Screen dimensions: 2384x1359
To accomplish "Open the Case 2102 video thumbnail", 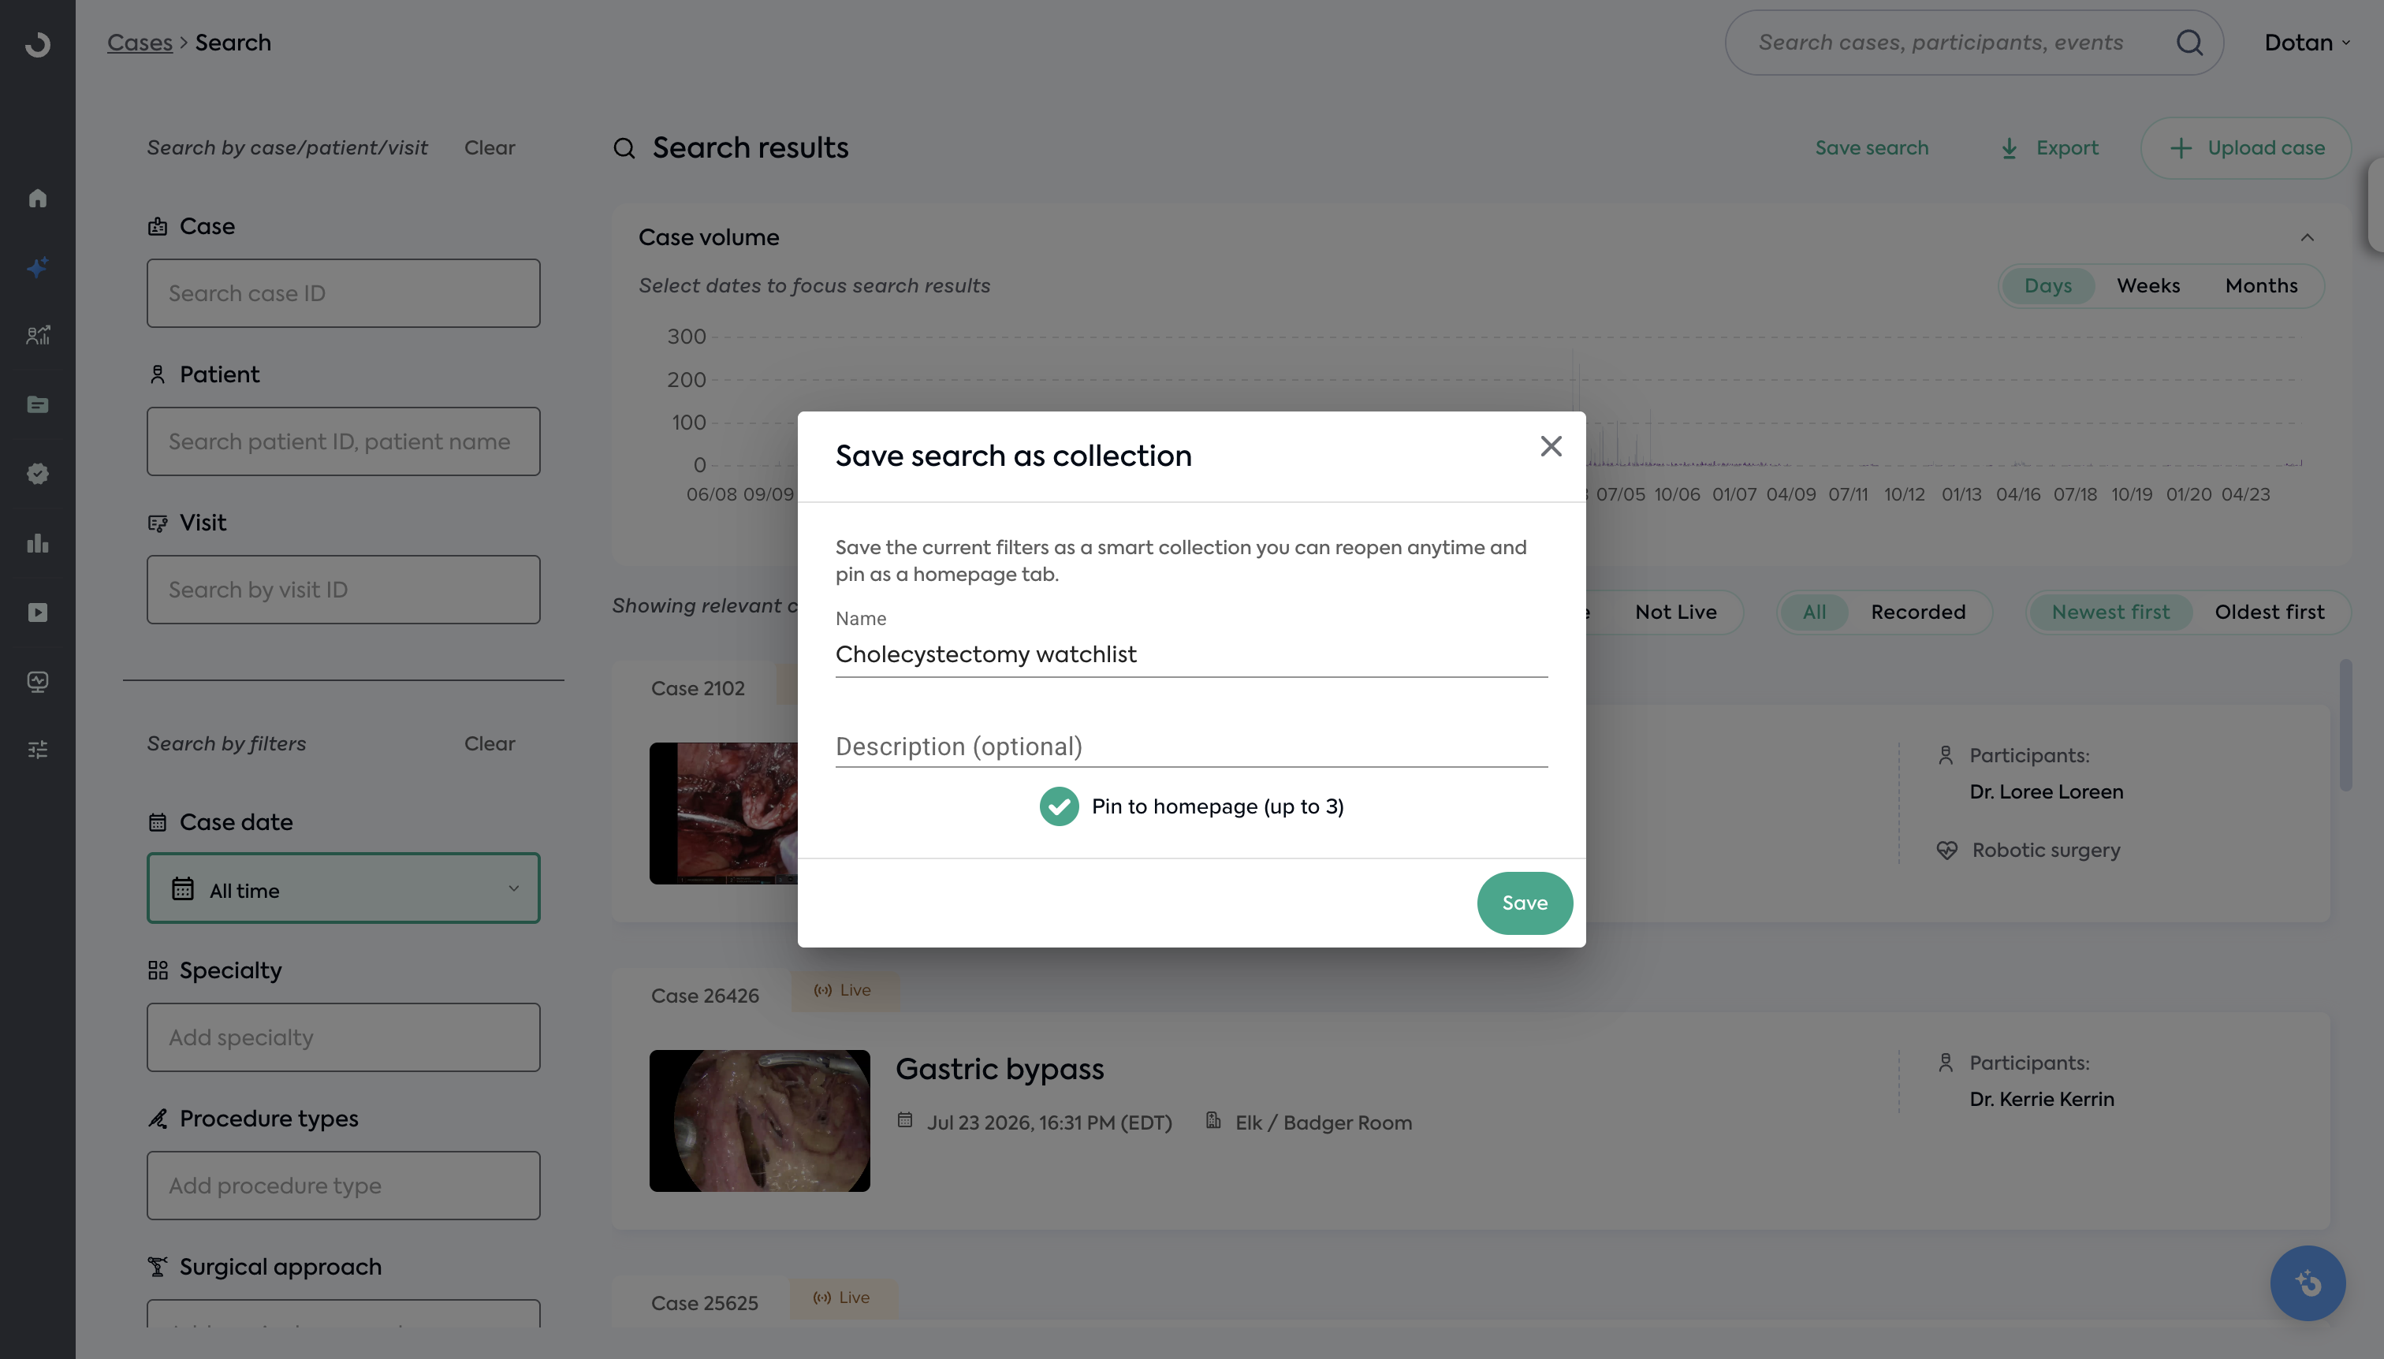I will (724, 813).
